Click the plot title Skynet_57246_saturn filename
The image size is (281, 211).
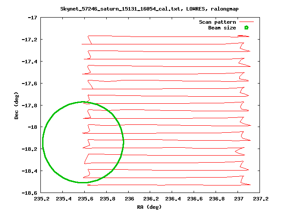tap(122, 9)
